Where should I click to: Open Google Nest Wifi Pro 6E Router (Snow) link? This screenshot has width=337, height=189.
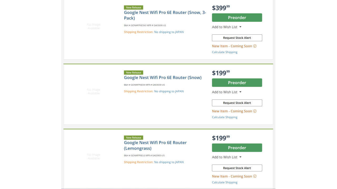(163, 78)
